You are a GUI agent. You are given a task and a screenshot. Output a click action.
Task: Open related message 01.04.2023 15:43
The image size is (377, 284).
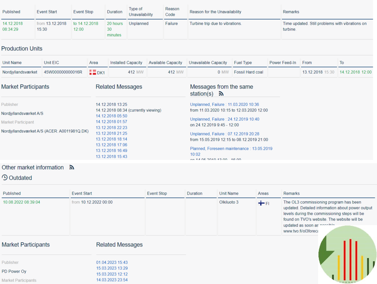pyautogui.click(x=112, y=262)
